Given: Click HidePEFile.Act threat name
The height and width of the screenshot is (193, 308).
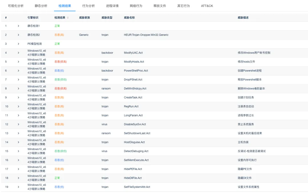Looking at the screenshot, I should pos(133,169).
